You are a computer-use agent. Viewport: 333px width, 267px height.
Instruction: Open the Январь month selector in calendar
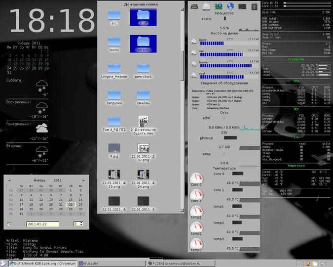click(39, 180)
